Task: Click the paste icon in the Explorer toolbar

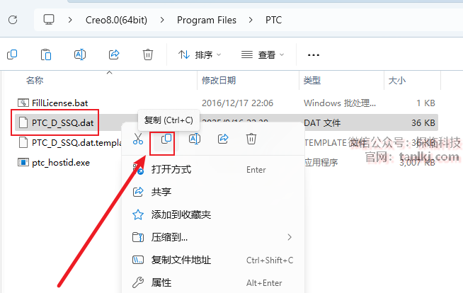Action: tap(46, 54)
